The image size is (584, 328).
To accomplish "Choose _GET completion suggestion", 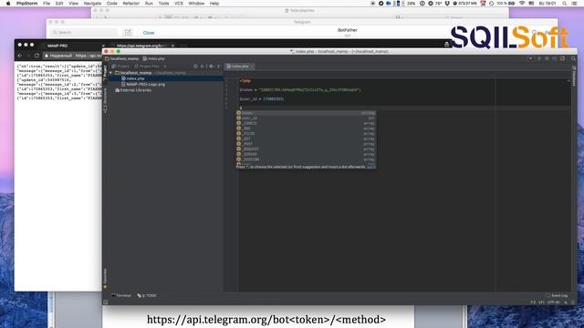I will [x=306, y=138].
